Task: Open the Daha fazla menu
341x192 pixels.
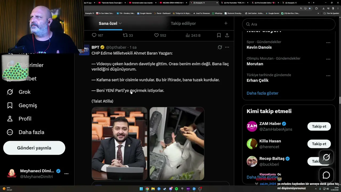Action: pos(25,132)
